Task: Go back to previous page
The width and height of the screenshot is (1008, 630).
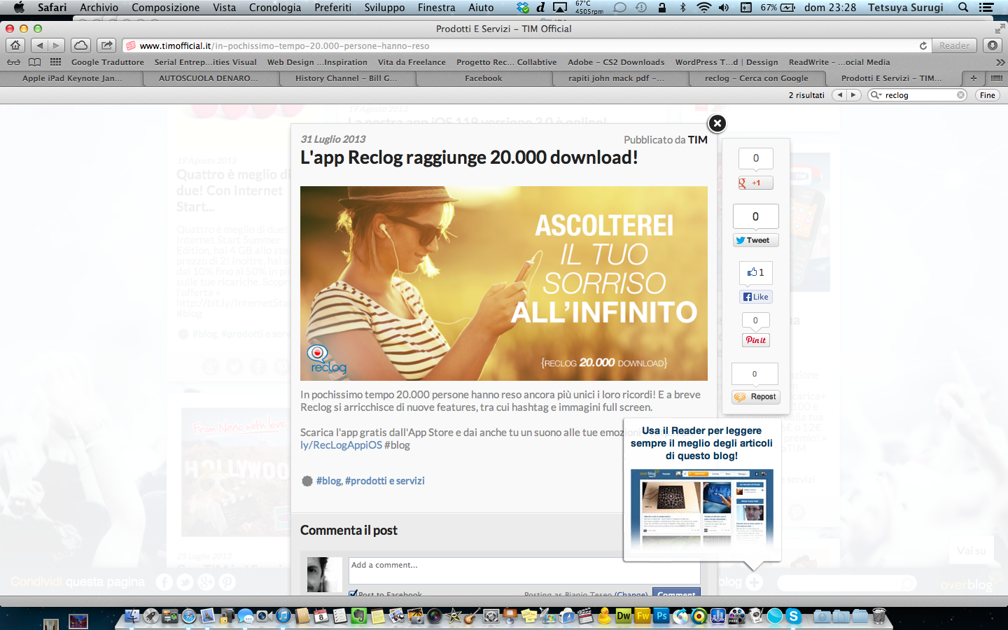Action: pyautogui.click(x=39, y=45)
